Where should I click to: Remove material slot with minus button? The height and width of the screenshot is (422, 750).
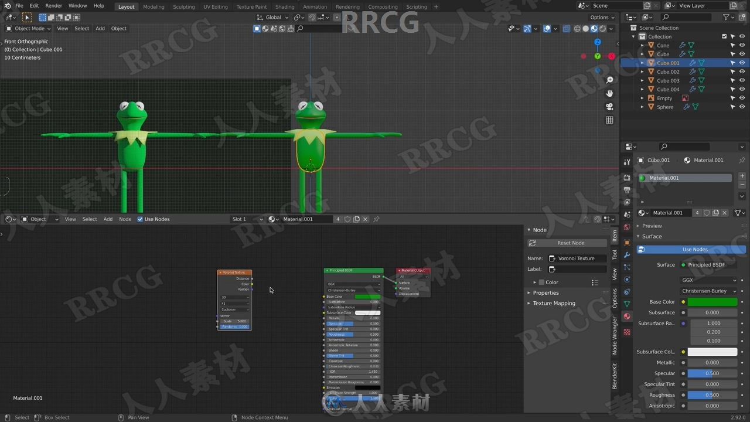pyautogui.click(x=742, y=185)
